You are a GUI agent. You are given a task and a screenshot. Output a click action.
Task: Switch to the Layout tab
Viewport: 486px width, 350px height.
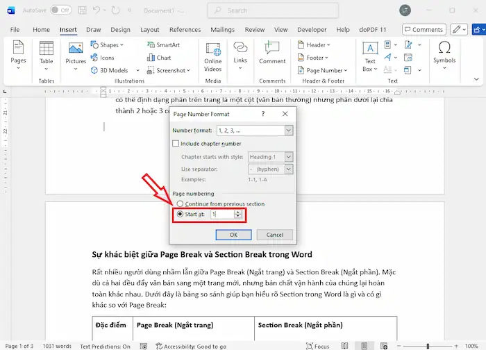point(149,30)
